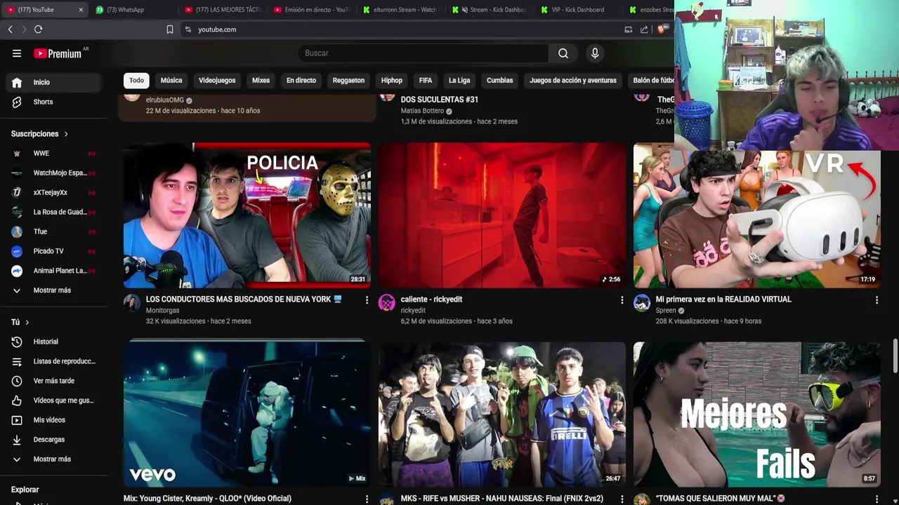Click the Buscar search field

(424, 53)
